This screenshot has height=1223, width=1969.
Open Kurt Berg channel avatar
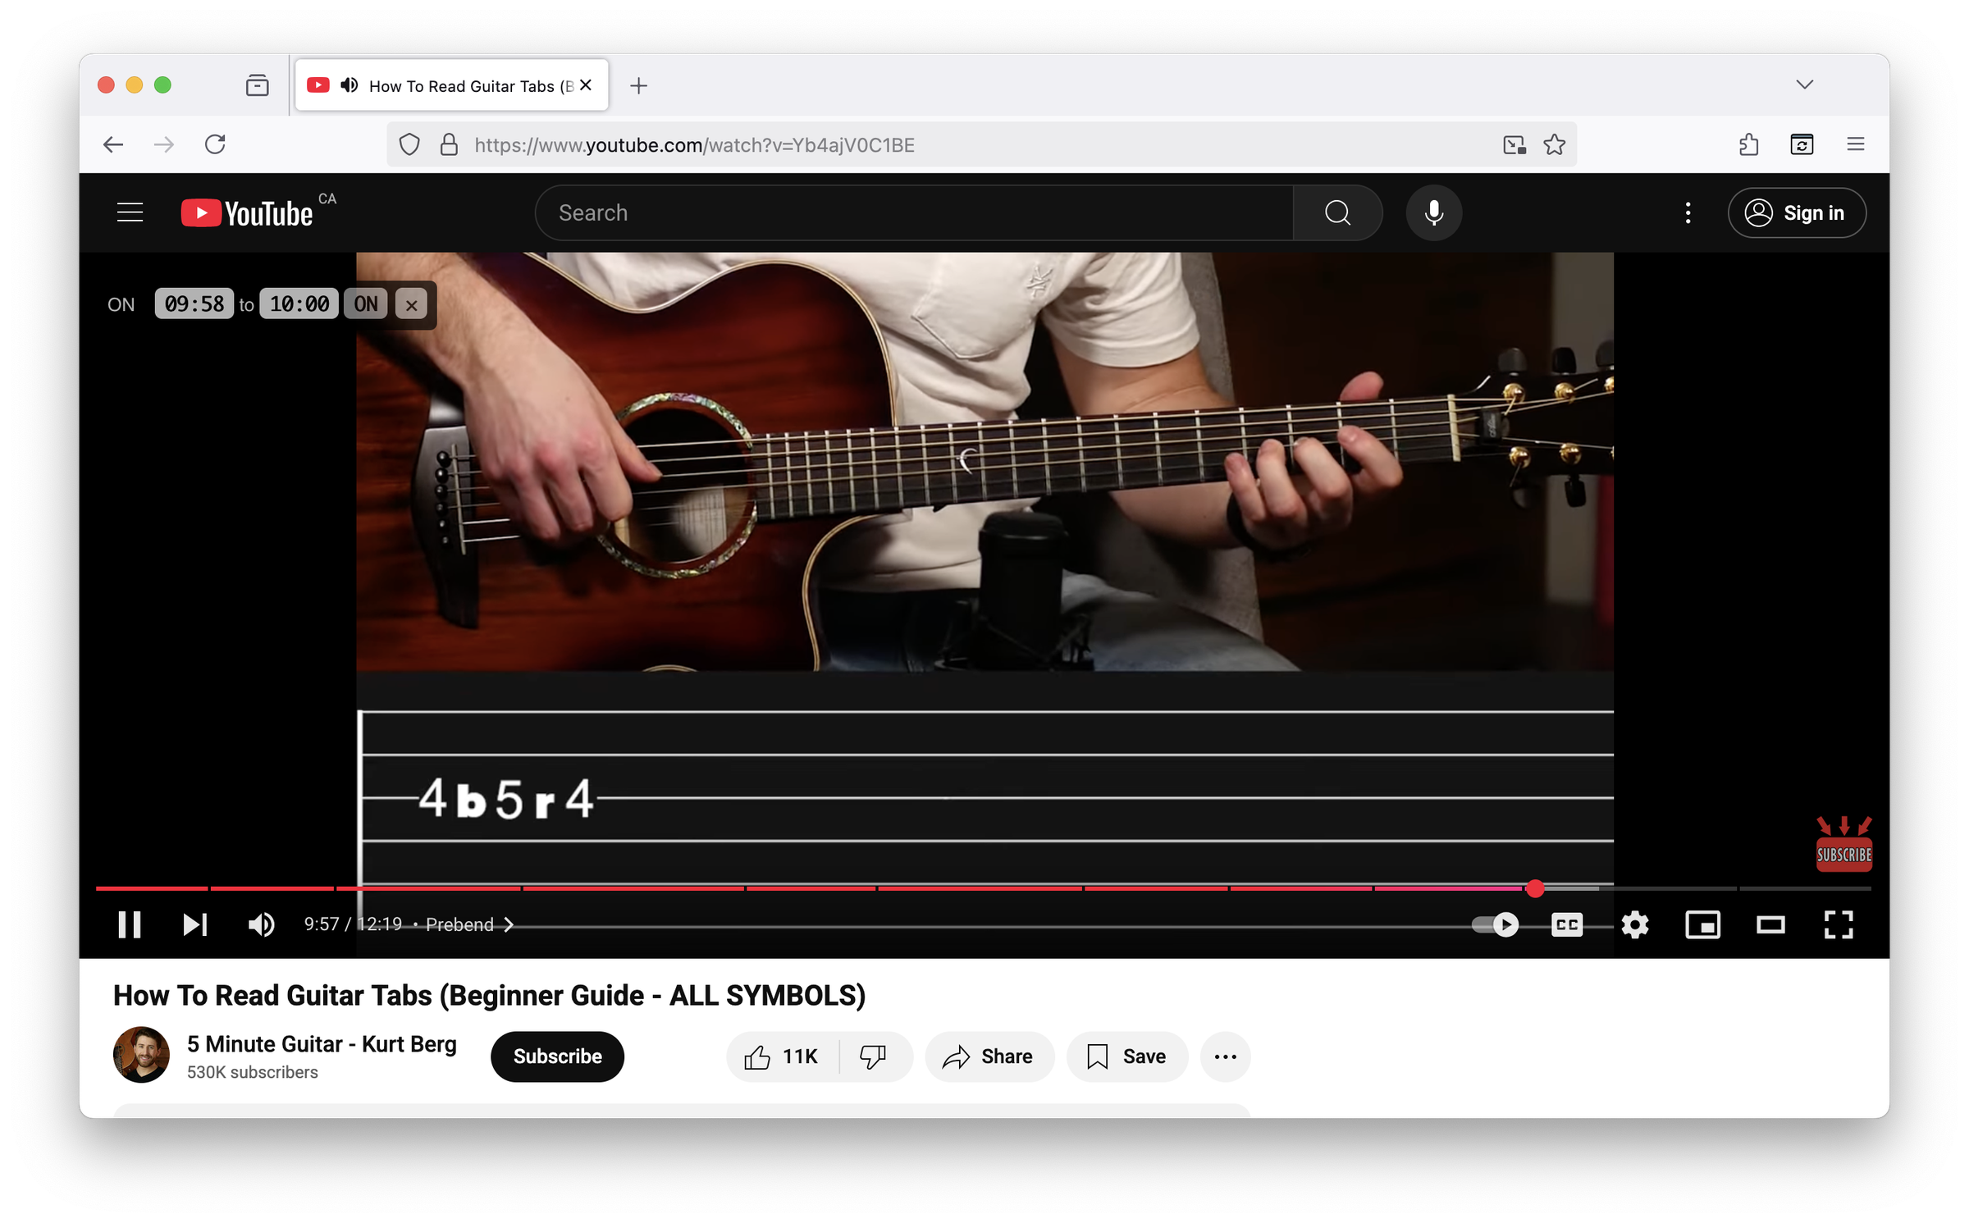click(x=141, y=1055)
